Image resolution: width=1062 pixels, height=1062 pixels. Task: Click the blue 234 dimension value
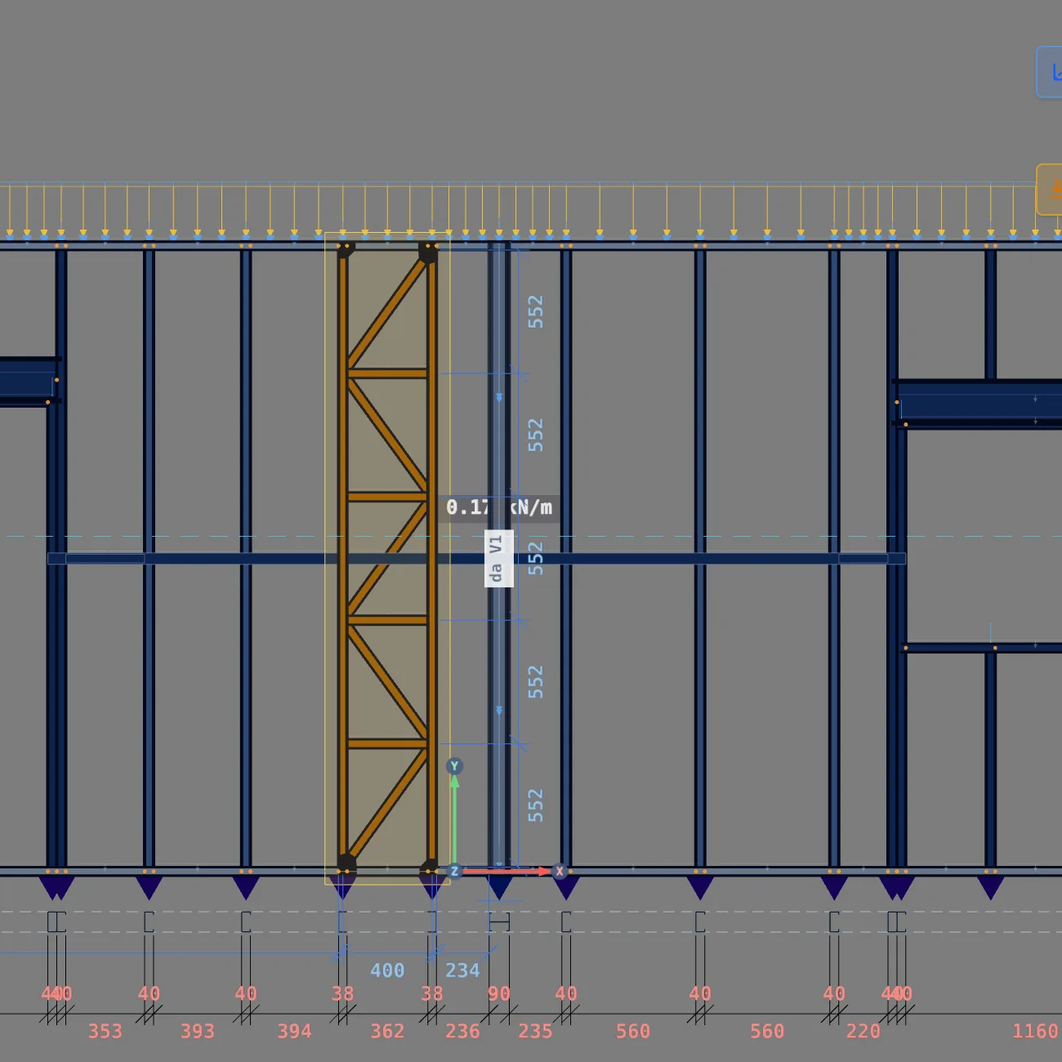click(462, 971)
